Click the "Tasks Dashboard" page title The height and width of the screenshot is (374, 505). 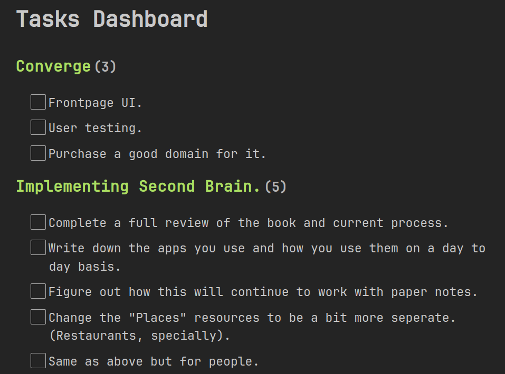pyautogui.click(x=112, y=19)
